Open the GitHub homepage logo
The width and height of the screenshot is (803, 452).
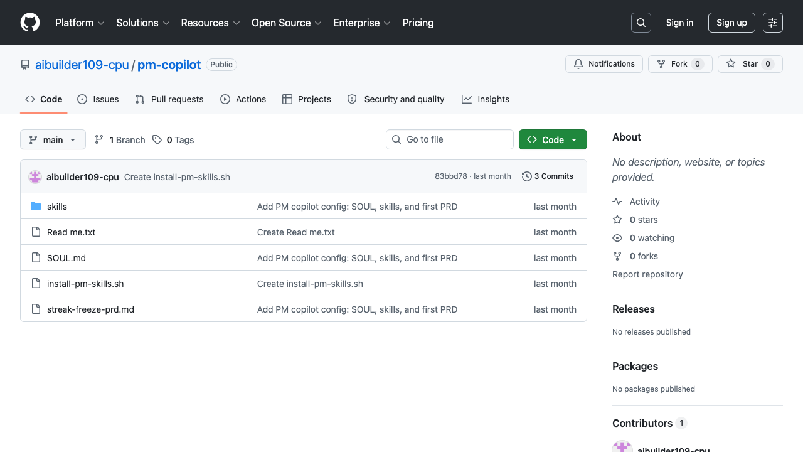[30, 23]
